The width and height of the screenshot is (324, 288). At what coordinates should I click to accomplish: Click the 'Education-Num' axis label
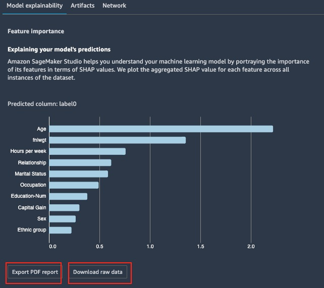[29, 196]
